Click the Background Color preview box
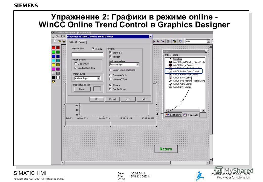This screenshot has height=182, width=263. (x=97, y=89)
